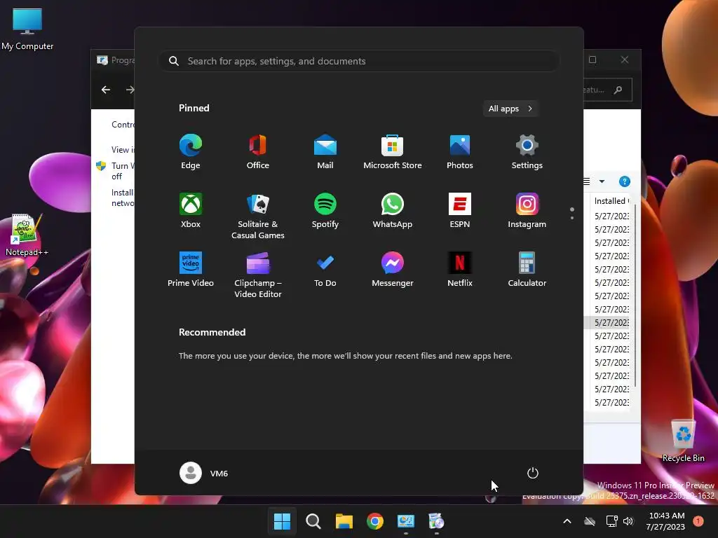Viewport: 718px width, 538px height.
Task: Click the Installed On column header
Action: [x=611, y=201]
